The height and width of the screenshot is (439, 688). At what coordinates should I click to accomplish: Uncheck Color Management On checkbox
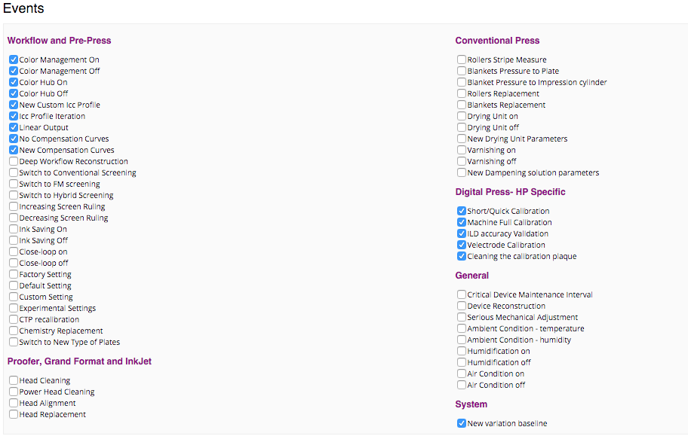tap(14, 59)
